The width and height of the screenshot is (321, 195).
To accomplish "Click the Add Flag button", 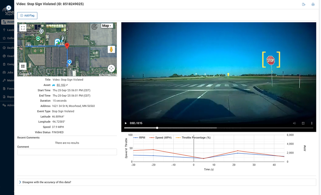I will pyautogui.click(x=27, y=15).
